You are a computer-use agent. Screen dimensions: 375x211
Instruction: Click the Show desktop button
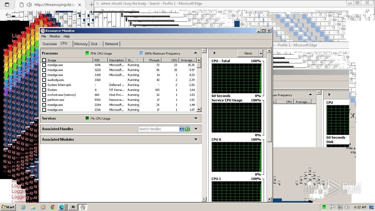[372, 207]
